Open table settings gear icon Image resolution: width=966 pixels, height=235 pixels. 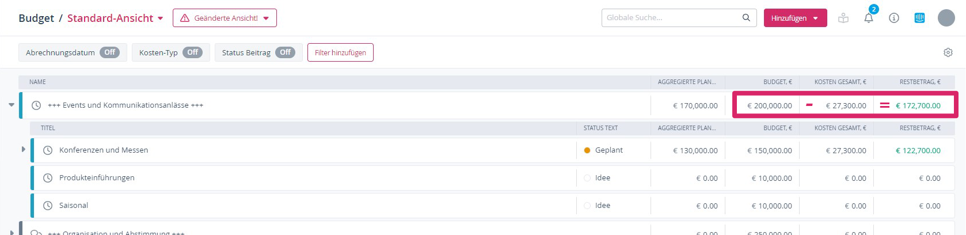(x=948, y=52)
